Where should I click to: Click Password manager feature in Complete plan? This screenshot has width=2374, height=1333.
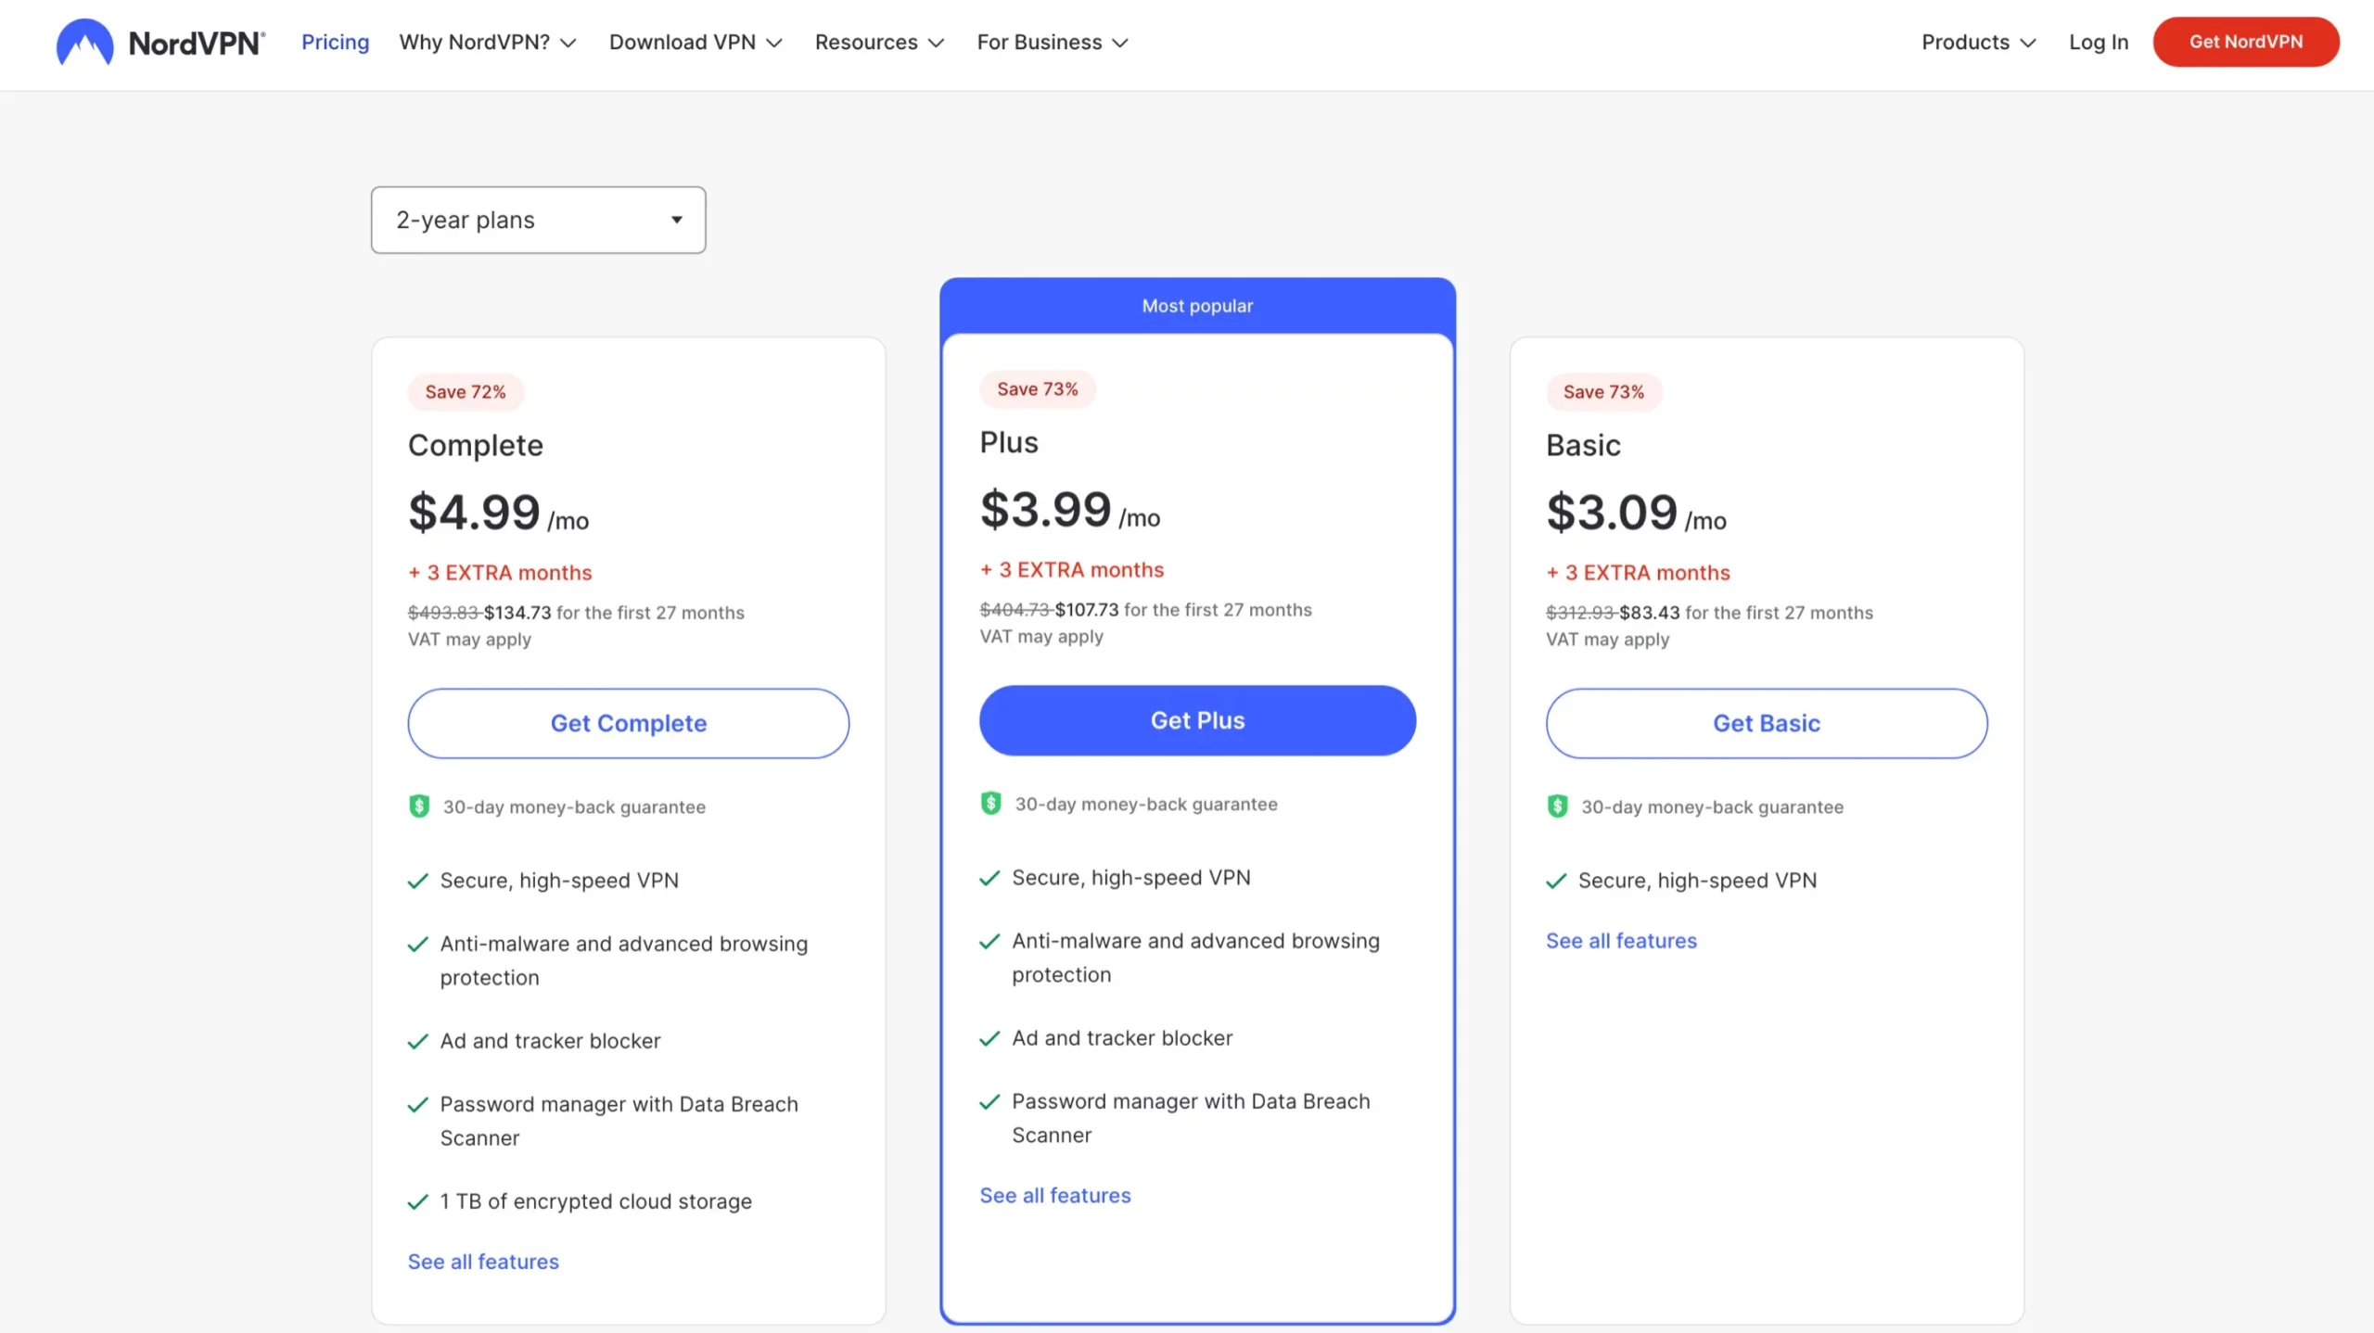(619, 1121)
